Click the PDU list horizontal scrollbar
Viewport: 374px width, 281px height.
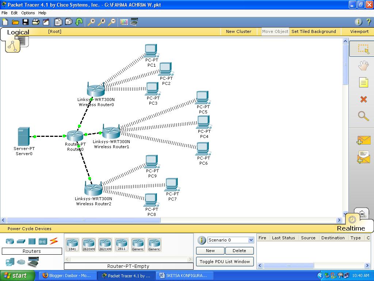pos(289,266)
